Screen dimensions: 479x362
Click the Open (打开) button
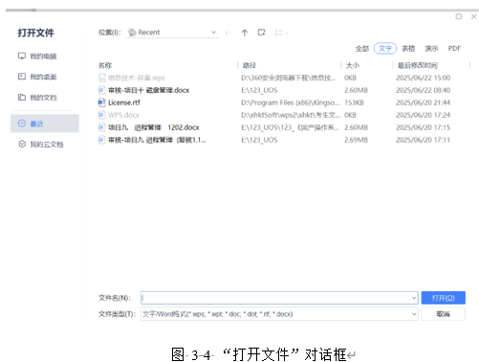point(443,298)
